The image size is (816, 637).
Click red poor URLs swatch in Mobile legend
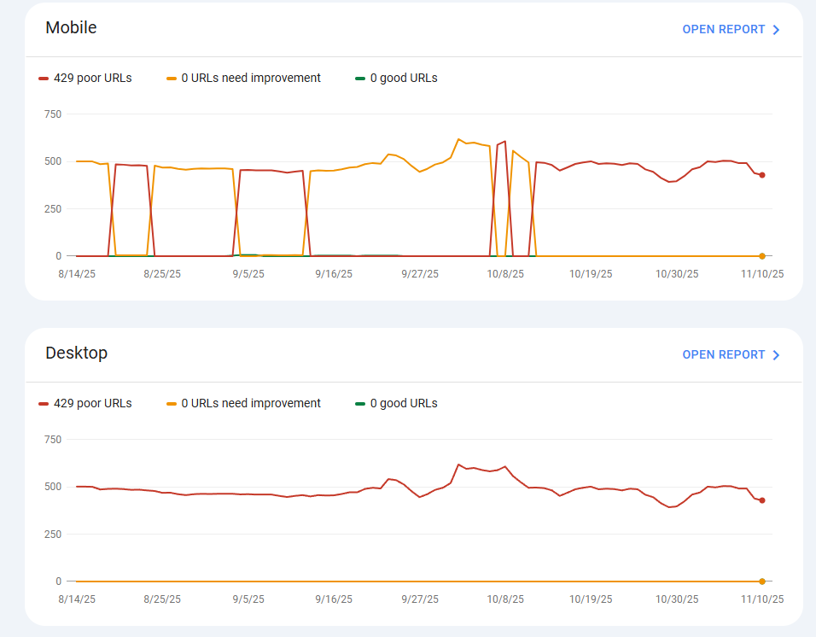pos(44,79)
